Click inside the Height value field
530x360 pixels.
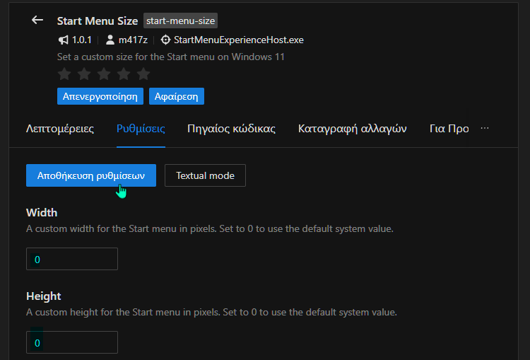click(72, 342)
